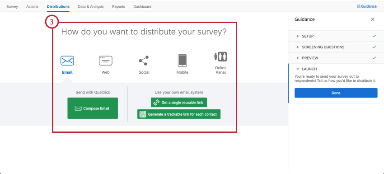Collapse the LAUNCH guidance section

(x=336, y=69)
